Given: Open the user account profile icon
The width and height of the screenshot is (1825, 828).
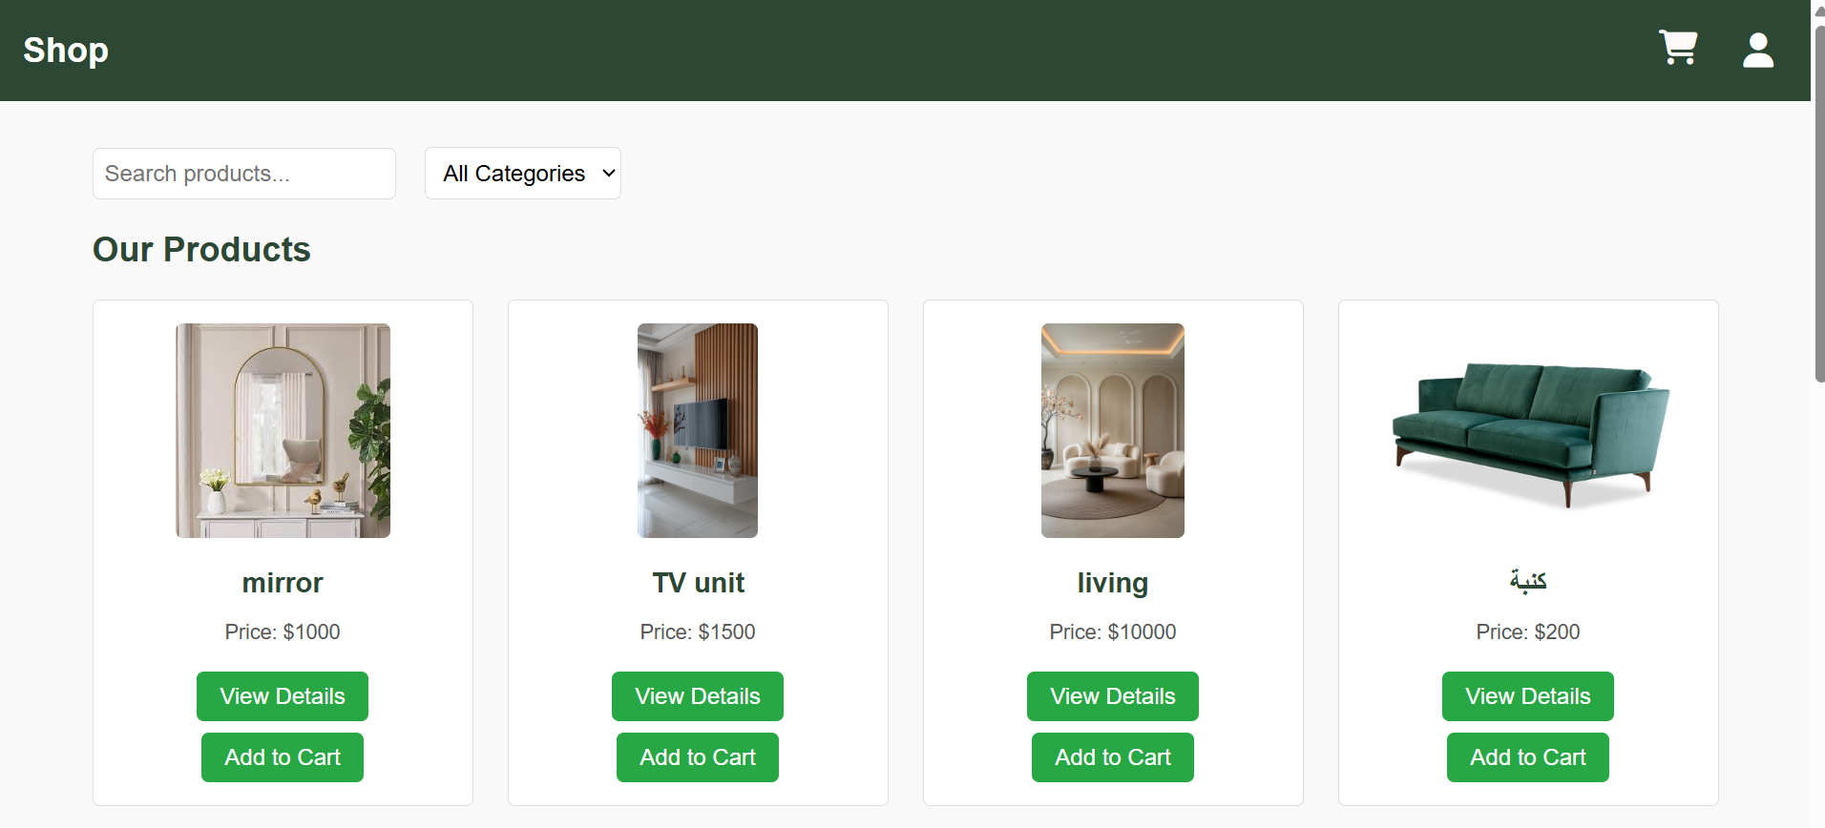Looking at the screenshot, I should 1758,50.
